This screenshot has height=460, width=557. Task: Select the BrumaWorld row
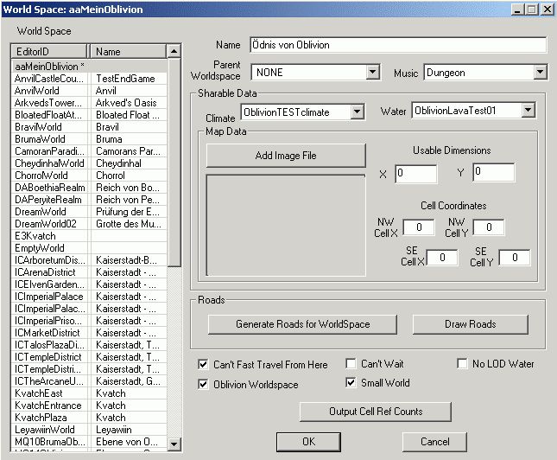tap(90, 139)
